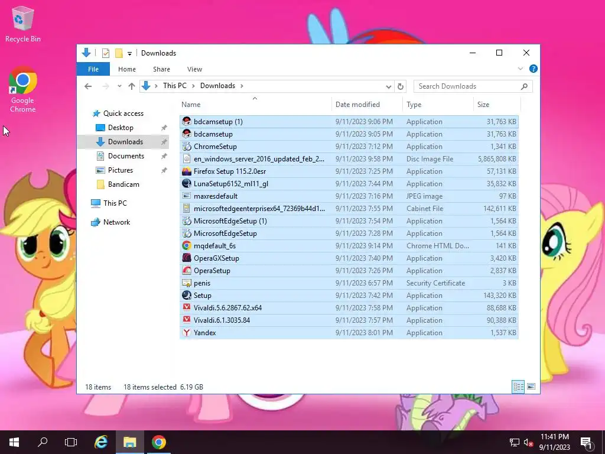Select Network in navigation pane
Screen dimensions: 605x454
point(116,222)
